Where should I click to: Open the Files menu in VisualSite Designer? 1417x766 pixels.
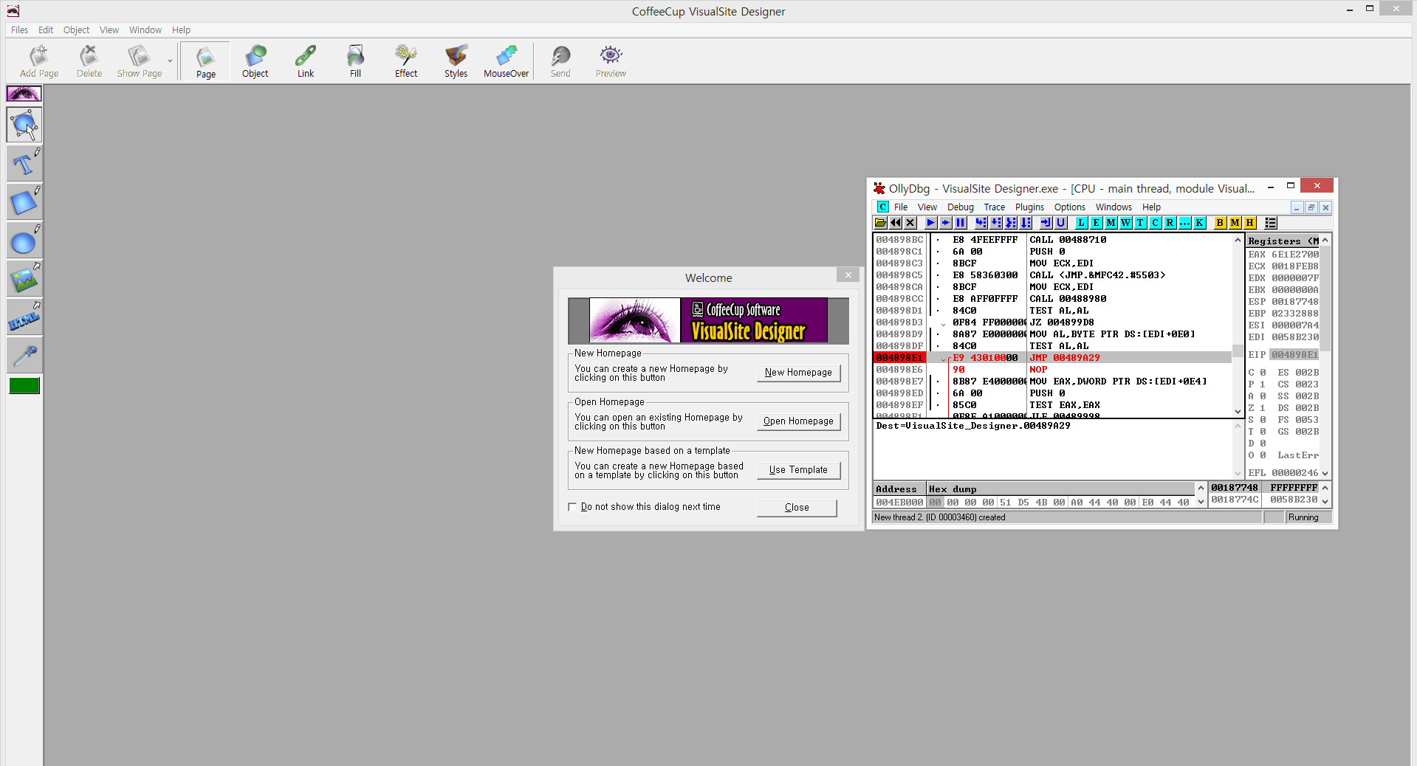point(20,30)
